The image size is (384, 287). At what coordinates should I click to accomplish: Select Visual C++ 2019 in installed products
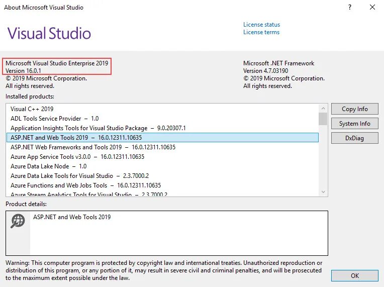pos(162,109)
